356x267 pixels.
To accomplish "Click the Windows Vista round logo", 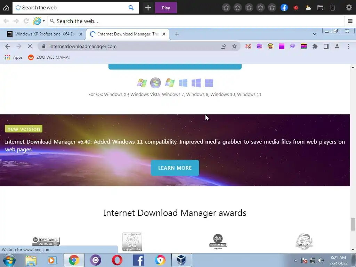I will coord(155,83).
